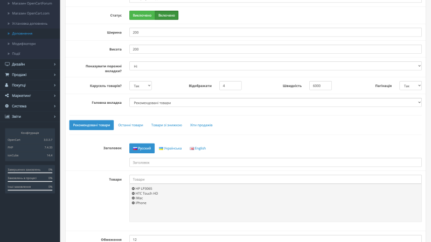The height and width of the screenshot is (242, 431).
Task: Expand the Система menu chevron
Action: (x=55, y=106)
